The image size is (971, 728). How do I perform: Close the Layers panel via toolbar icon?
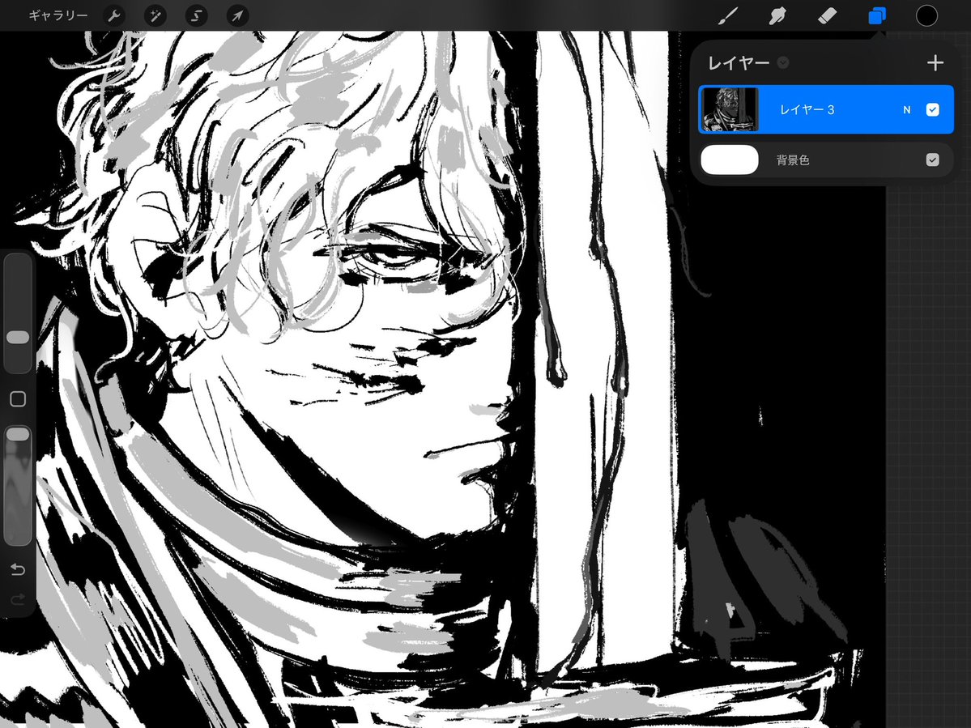click(877, 16)
